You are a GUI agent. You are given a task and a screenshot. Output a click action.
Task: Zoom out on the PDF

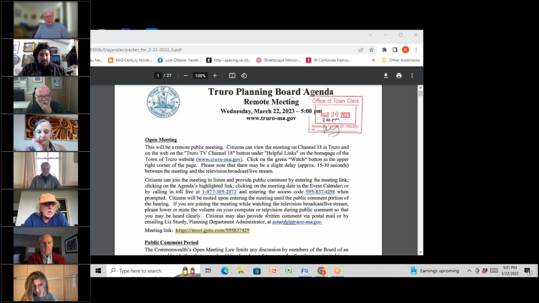(186, 75)
